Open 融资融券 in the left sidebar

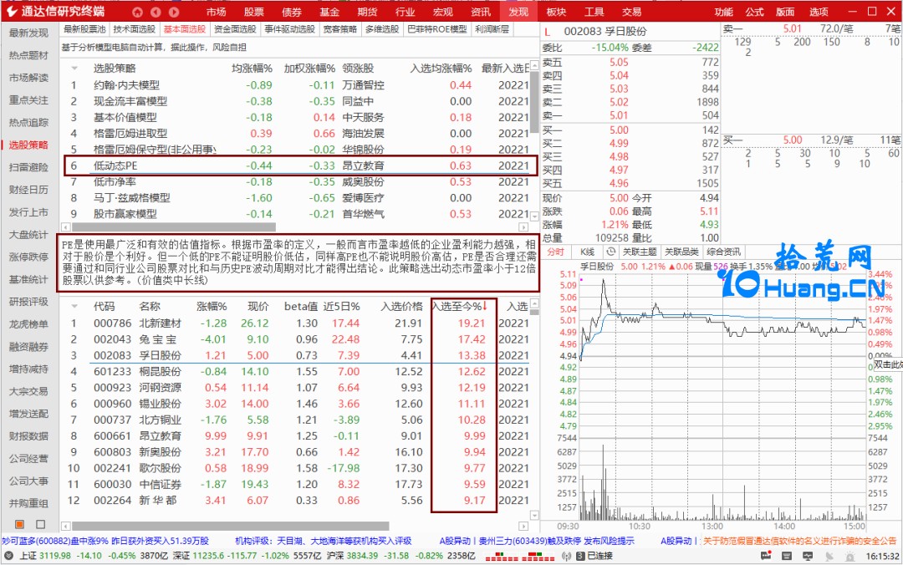coord(28,347)
